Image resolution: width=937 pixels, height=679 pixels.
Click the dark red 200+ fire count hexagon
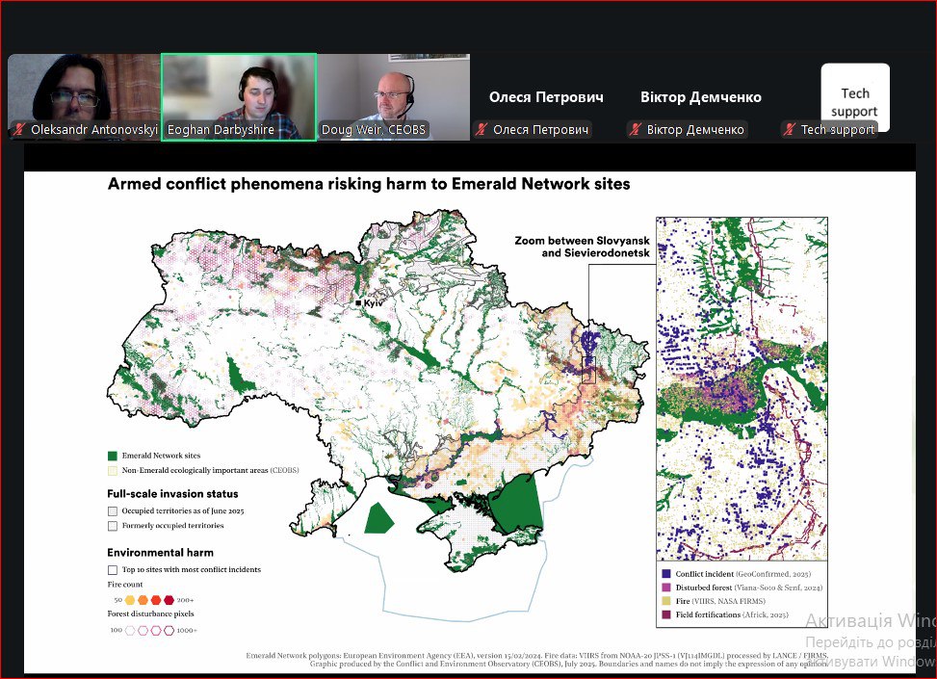[169, 599]
